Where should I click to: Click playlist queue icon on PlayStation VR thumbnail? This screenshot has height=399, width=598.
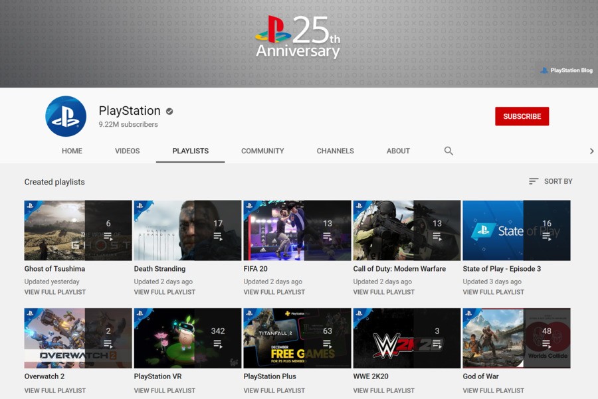pyautogui.click(x=218, y=344)
